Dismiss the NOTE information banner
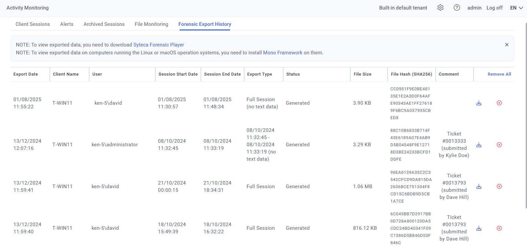The height and width of the screenshot is (251, 527). (507, 45)
